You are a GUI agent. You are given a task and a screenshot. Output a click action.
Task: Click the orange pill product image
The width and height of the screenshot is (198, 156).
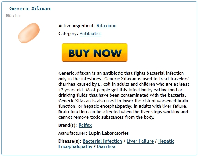tap(29, 33)
